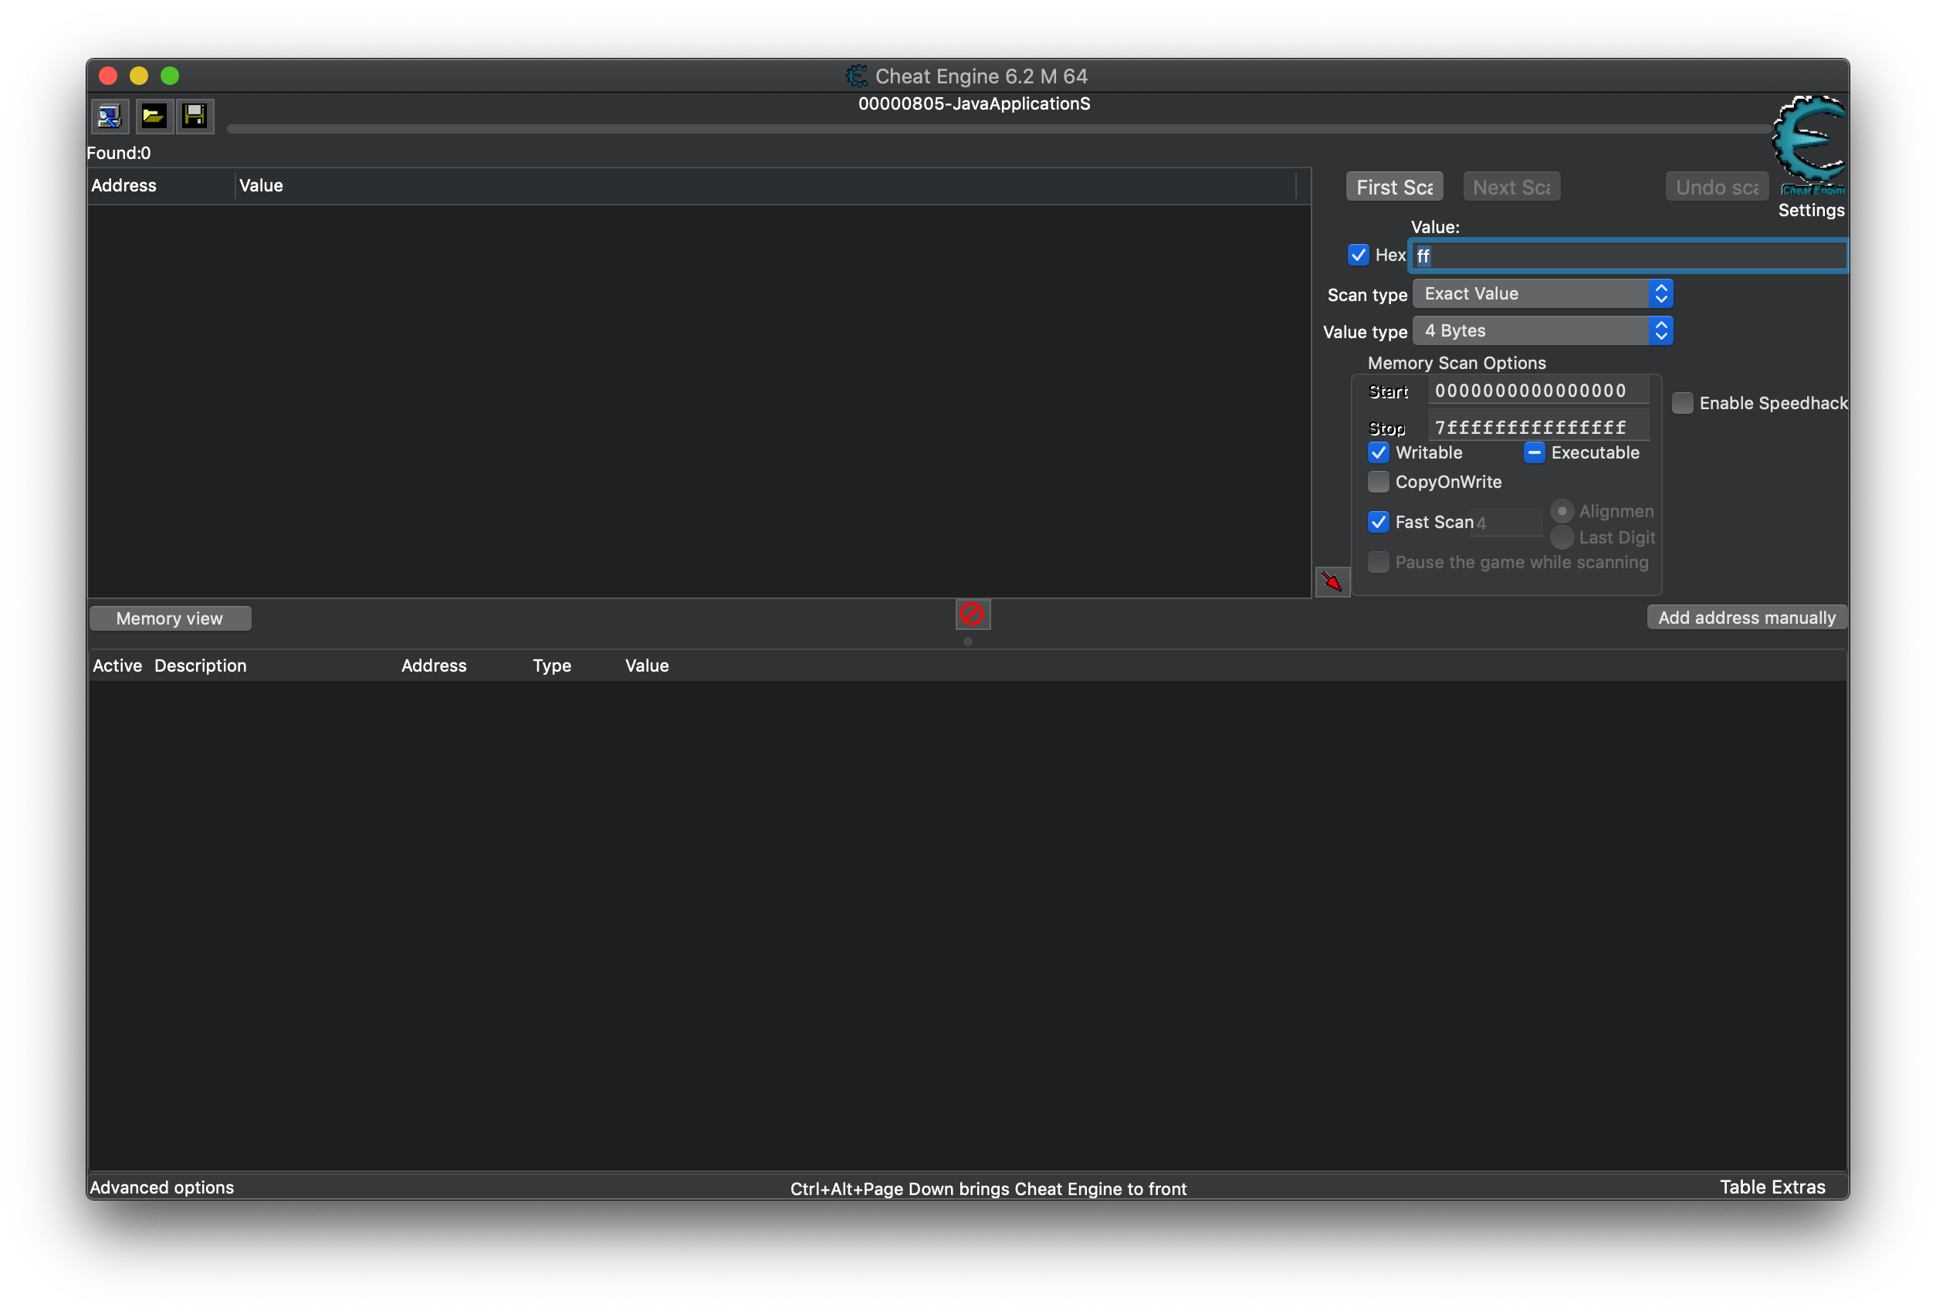The height and width of the screenshot is (1314, 1936).
Task: Toggle the Hex checkbox
Action: click(1358, 255)
